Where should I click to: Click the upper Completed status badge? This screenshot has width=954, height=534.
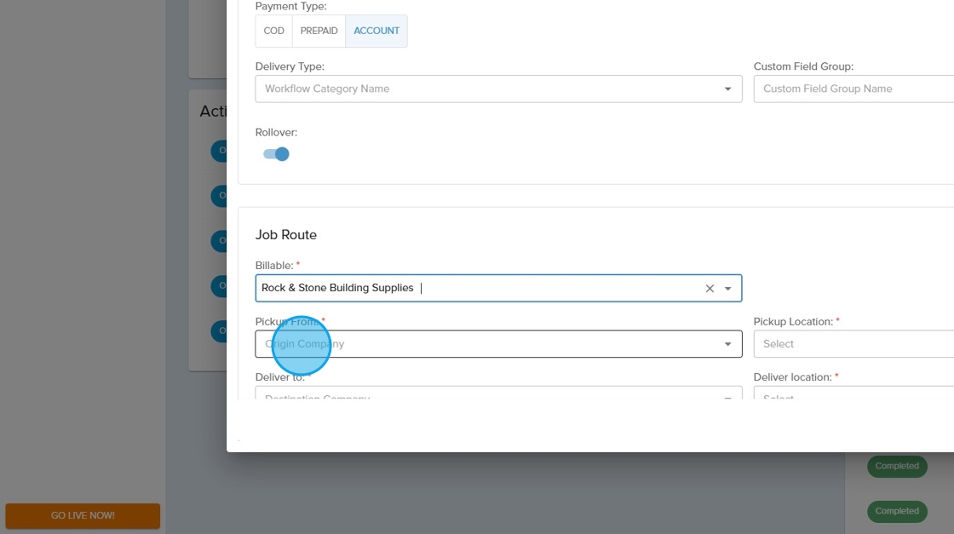[897, 466]
